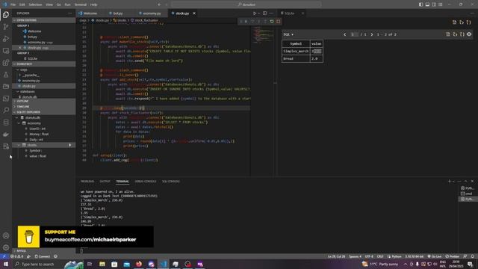
Task: Open the Docker view in activity bar
Action: (6, 134)
